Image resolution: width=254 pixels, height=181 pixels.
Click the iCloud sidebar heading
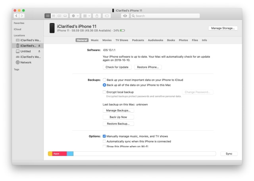(17, 29)
